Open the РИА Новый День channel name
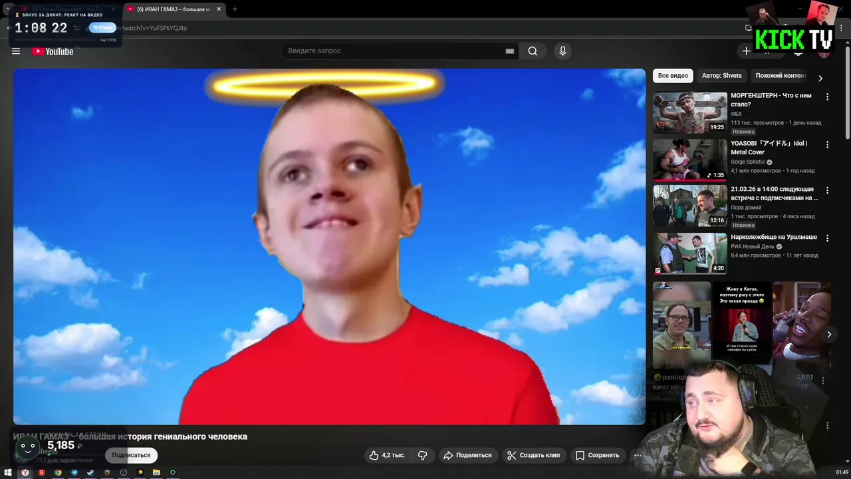851x479 pixels. tap(753, 246)
